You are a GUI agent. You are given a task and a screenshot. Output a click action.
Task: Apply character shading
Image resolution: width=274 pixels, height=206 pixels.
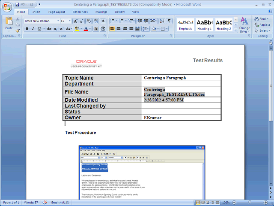click(96, 29)
